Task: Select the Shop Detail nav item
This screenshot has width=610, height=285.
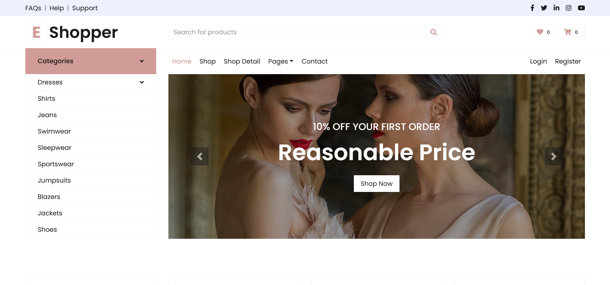Action: point(242,61)
